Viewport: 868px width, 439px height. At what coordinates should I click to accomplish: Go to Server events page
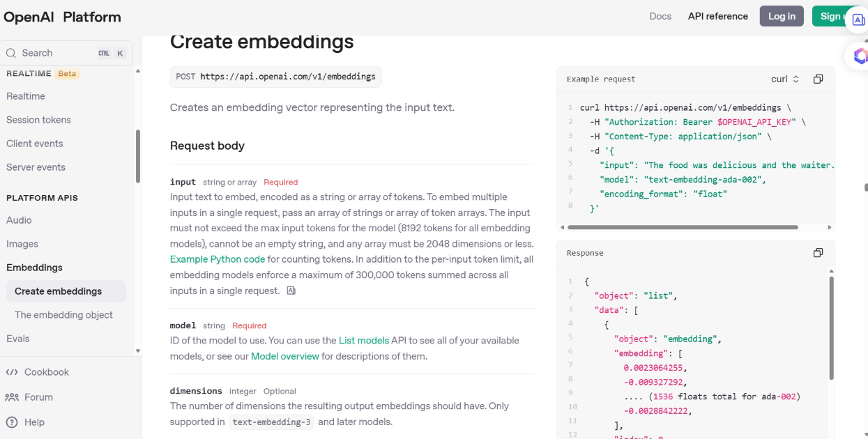[36, 167]
